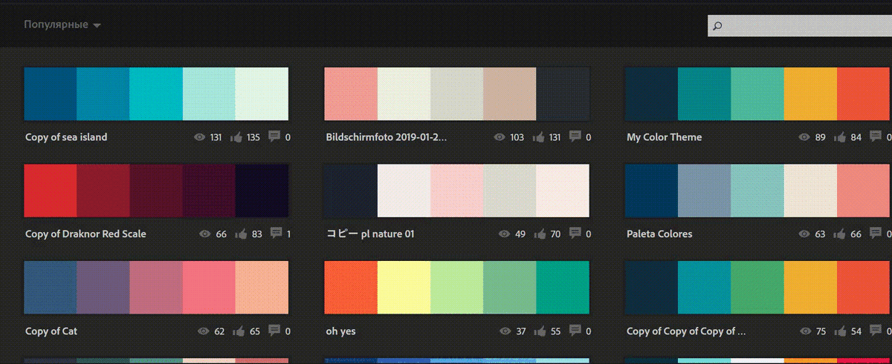Screen dimensions: 892x364
Task: Pick the bright red swatch in Copy of Draknor Red Scale
Action: (x=51, y=191)
